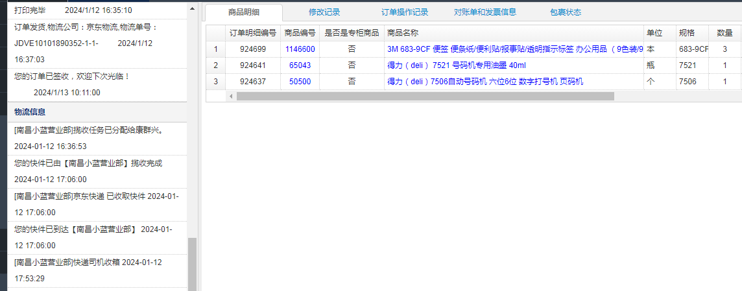The image size is (742, 291).
Task: Click the table horizontal scrollbar thumb
Action: [x=425, y=96]
